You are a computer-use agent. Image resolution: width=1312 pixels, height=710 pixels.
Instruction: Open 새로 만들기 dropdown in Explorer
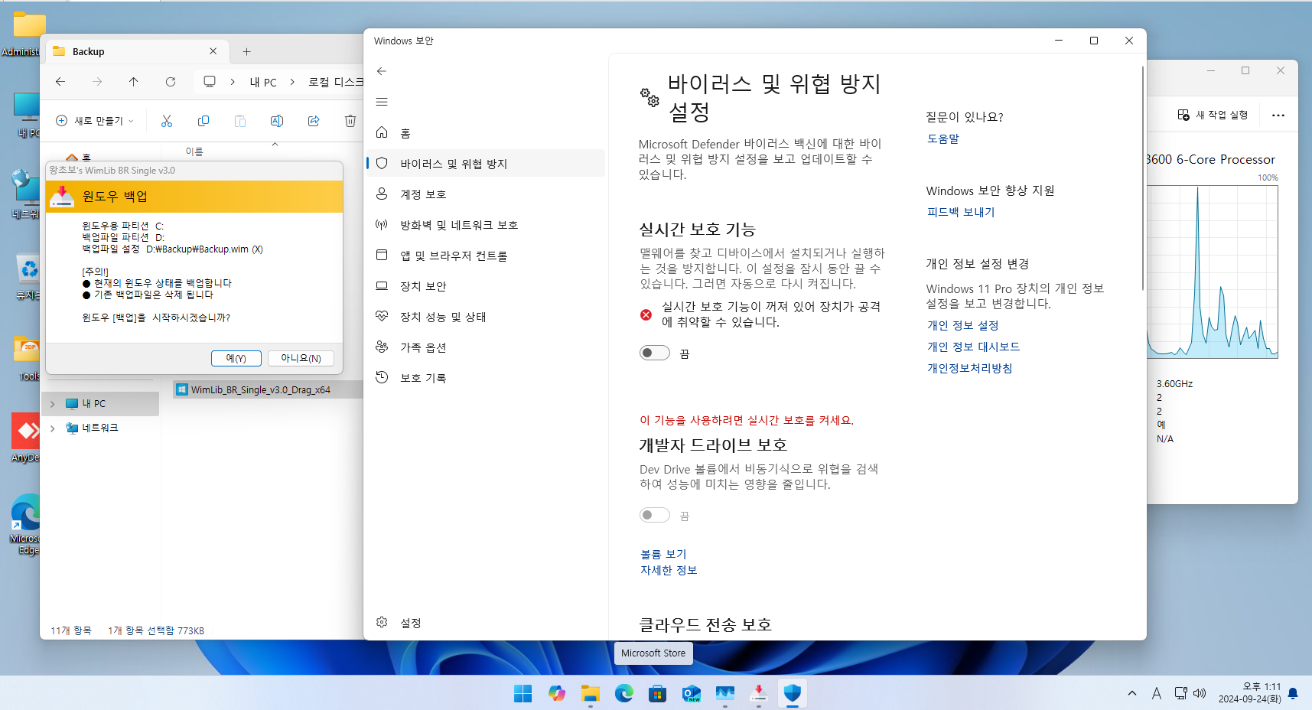click(95, 121)
